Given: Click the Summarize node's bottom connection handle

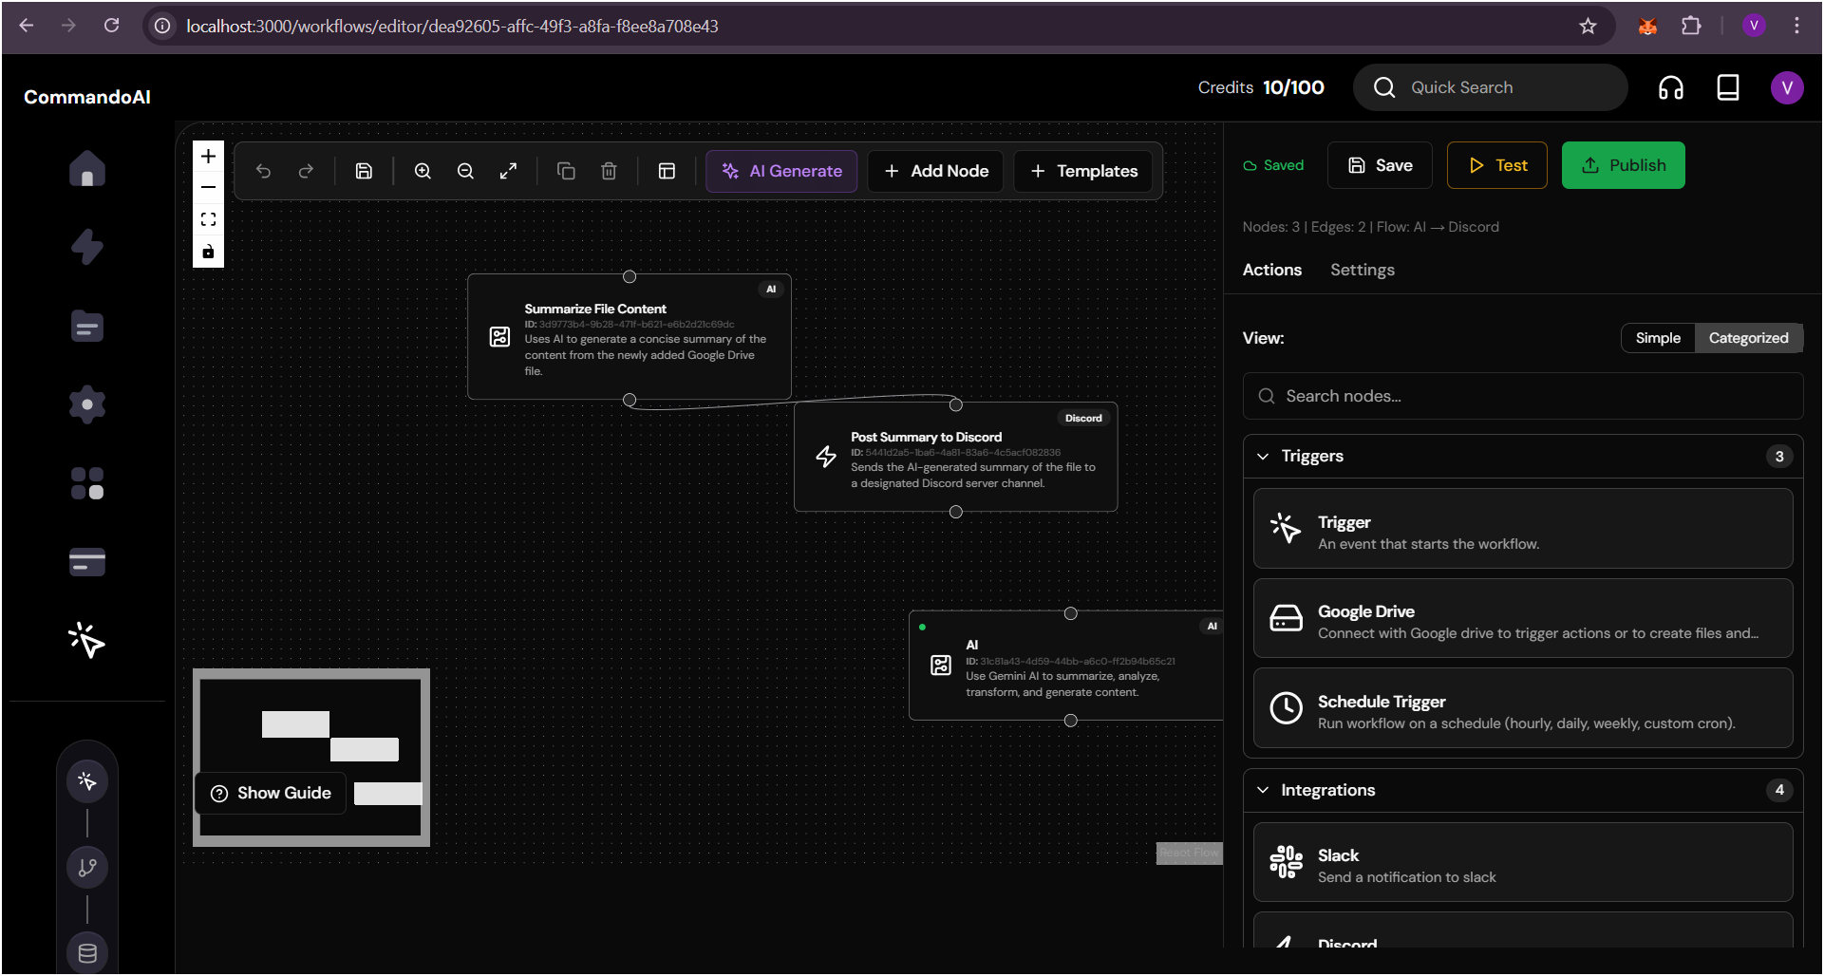Looking at the screenshot, I should tap(630, 401).
